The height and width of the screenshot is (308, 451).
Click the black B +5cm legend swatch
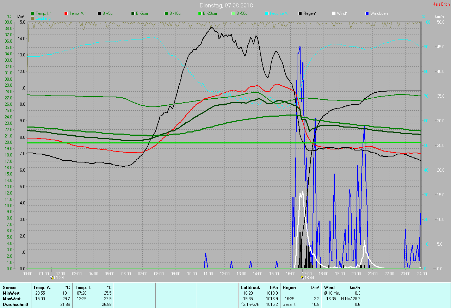click(99, 13)
